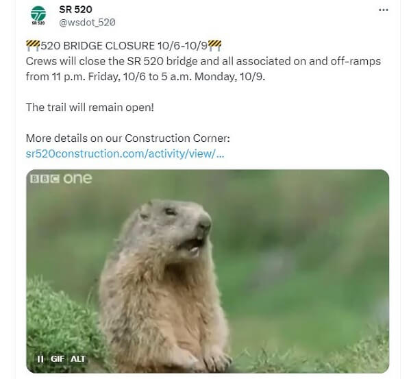
Task: Click the construction barrier emoji after 10/9
Action: coord(214,45)
